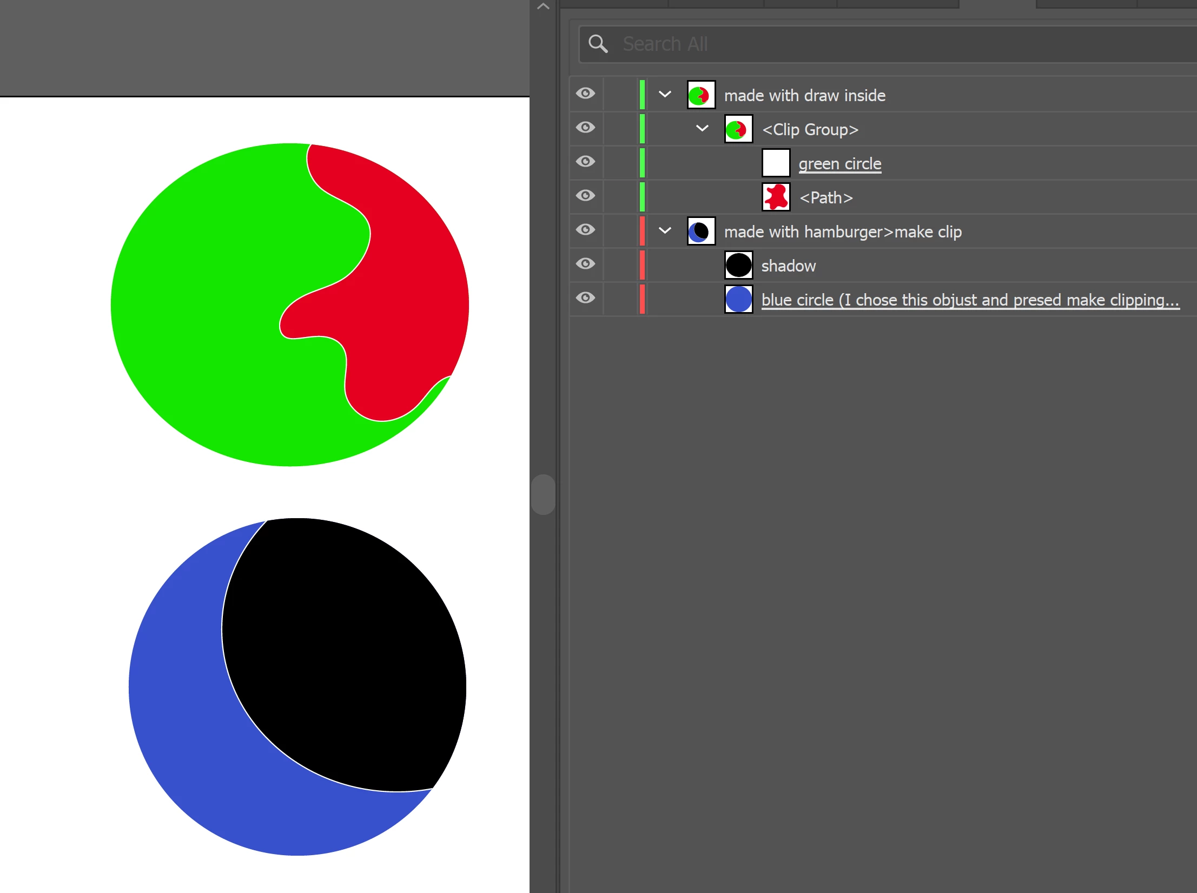Click 'made with hamburger' layer thumbnail
This screenshot has width=1197, height=893.
701,231
